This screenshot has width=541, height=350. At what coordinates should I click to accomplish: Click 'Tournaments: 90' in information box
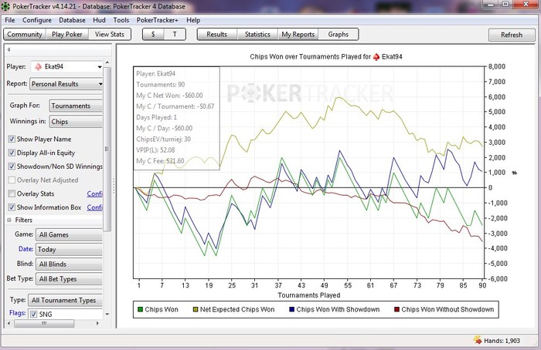point(161,85)
